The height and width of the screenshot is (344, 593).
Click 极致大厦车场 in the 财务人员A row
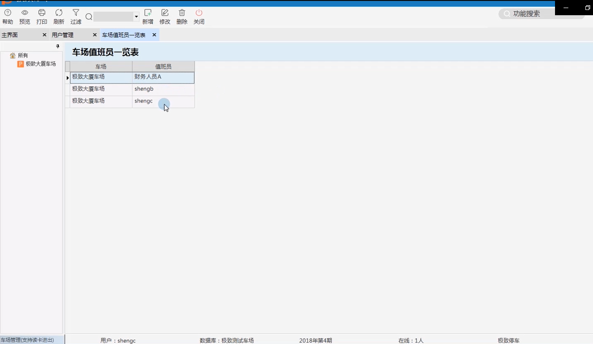(101, 77)
